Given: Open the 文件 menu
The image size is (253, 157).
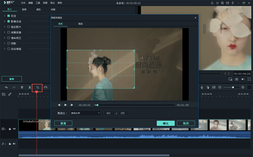Looking at the screenshot, I should click(23, 3).
